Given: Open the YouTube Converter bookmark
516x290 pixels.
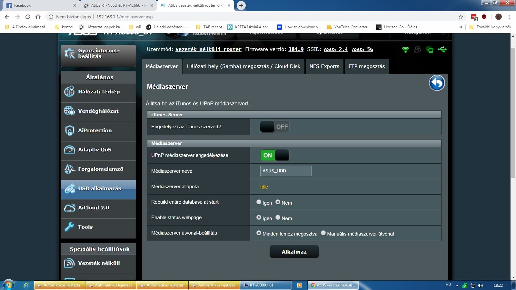Looking at the screenshot, I should point(349,27).
